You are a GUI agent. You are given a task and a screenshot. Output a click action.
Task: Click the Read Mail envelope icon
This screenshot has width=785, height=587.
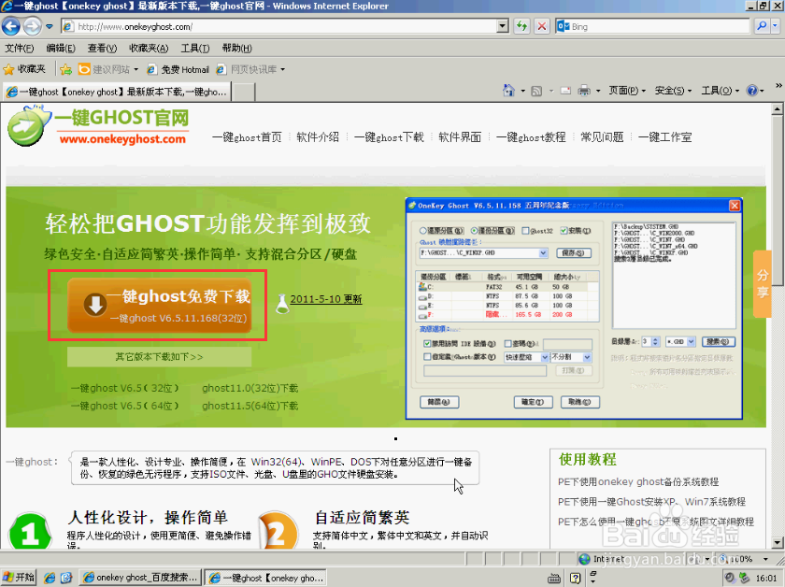pyautogui.click(x=565, y=92)
